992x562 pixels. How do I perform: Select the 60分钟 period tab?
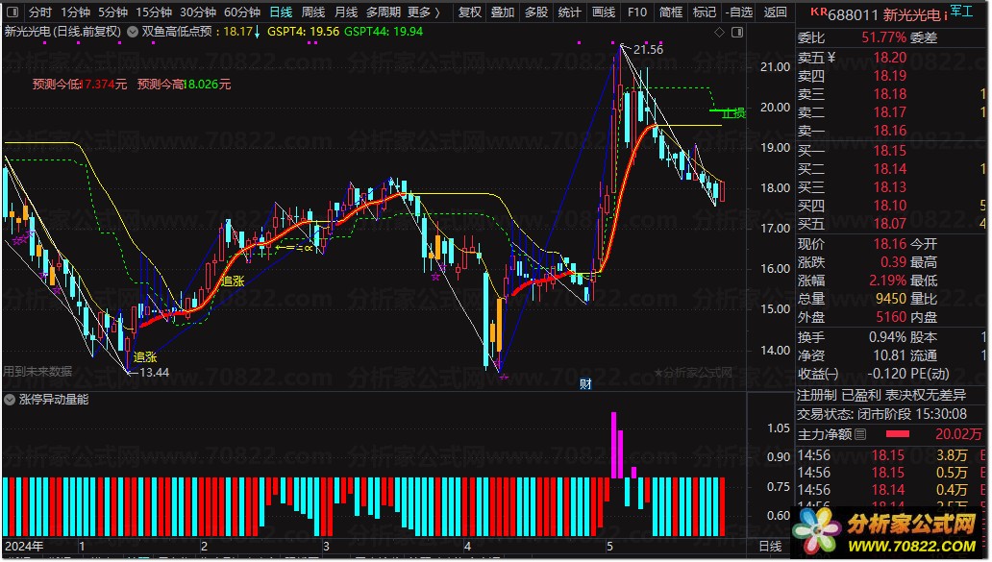coord(242,12)
